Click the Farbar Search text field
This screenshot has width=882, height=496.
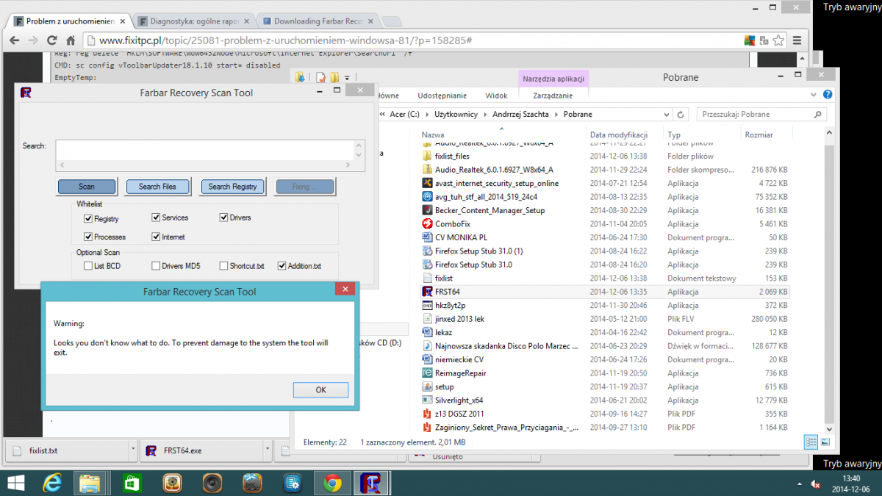[205, 150]
